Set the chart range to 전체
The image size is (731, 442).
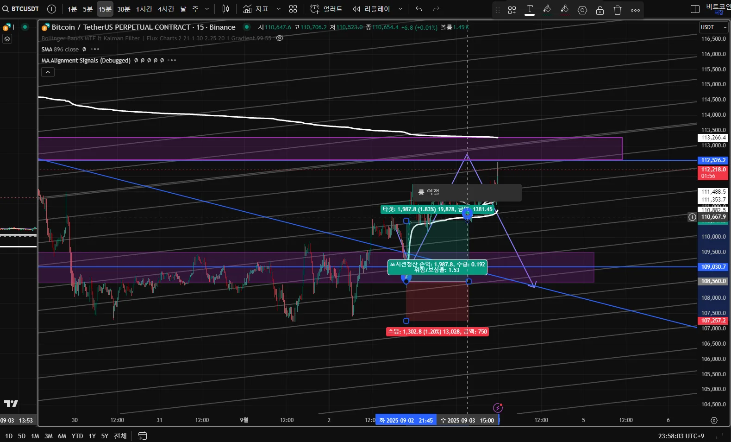coord(120,436)
